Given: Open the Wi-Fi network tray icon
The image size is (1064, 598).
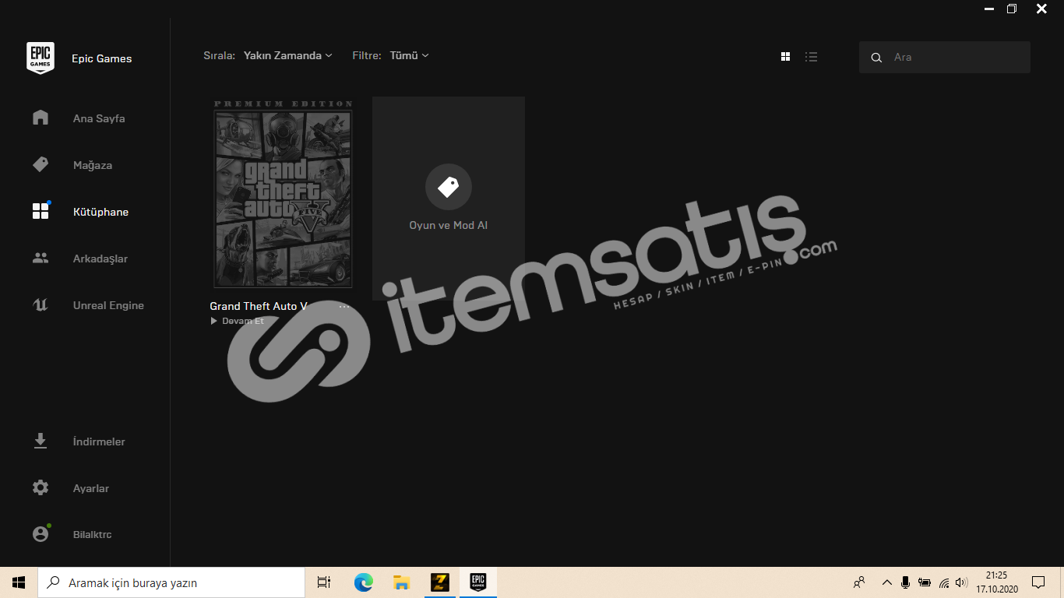Looking at the screenshot, I should pyautogui.click(x=943, y=582).
